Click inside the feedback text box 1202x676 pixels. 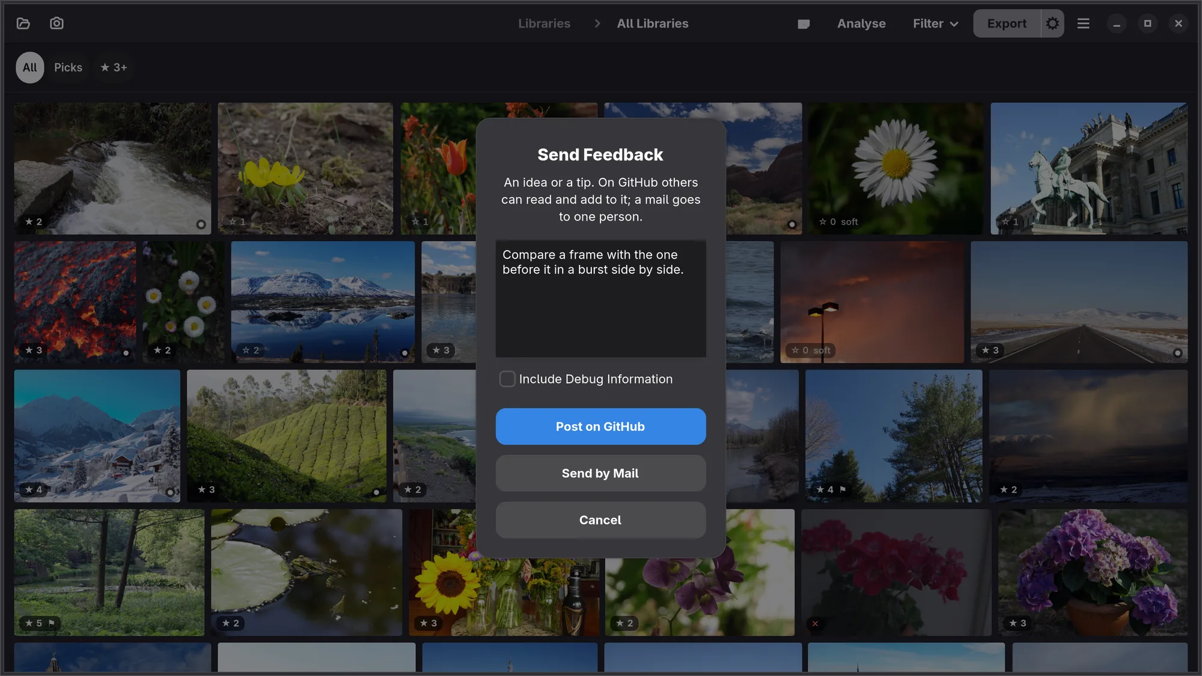(600, 299)
